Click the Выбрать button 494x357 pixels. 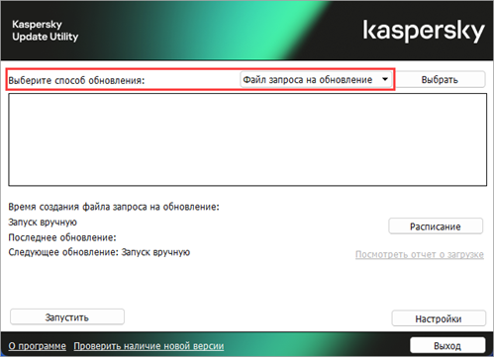coord(440,80)
